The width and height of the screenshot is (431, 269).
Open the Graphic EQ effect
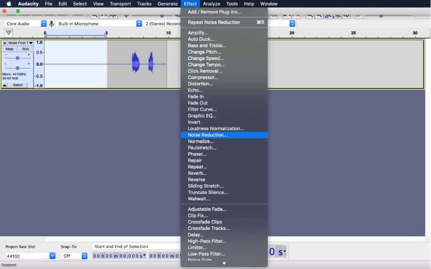(x=224, y=116)
